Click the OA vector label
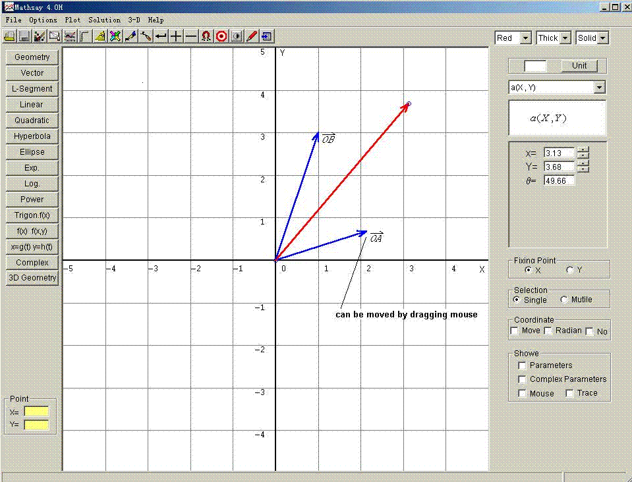This screenshot has width=632, height=482. click(x=376, y=238)
